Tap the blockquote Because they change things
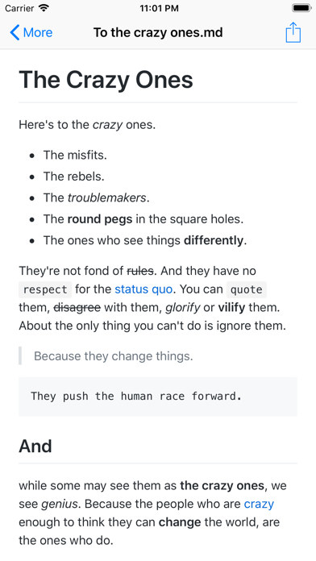Viewport: 316px width, 561px height. [x=113, y=356]
